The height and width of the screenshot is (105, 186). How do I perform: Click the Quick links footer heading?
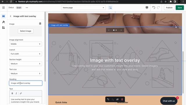coord(61,102)
